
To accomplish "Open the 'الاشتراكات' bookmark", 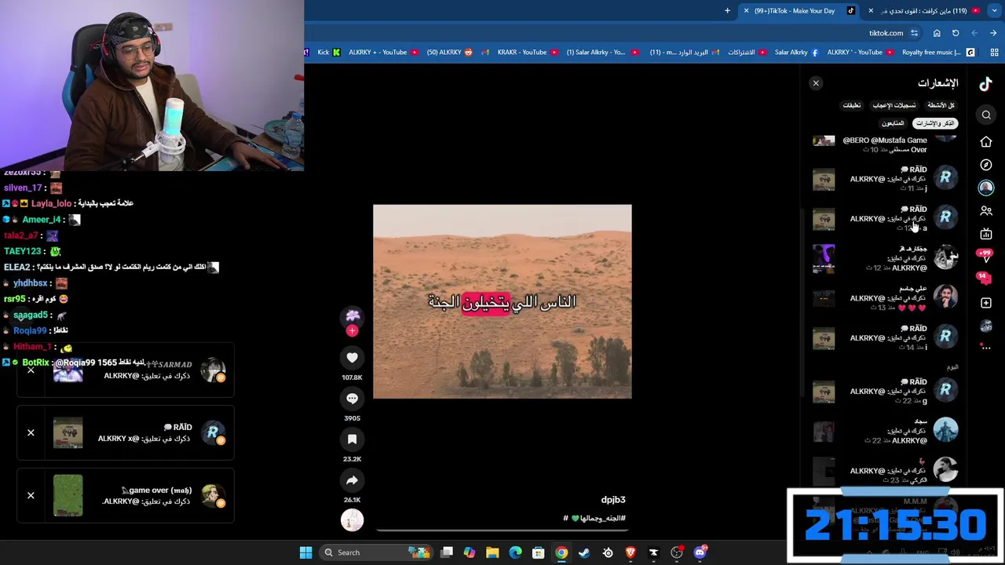I will pos(748,53).
